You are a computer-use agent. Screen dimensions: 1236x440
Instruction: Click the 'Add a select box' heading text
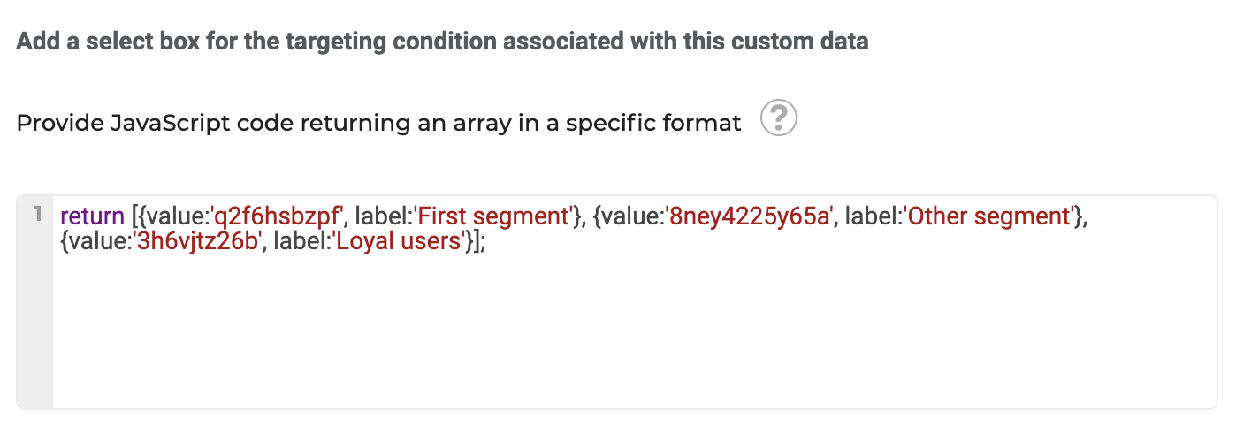[x=442, y=41]
